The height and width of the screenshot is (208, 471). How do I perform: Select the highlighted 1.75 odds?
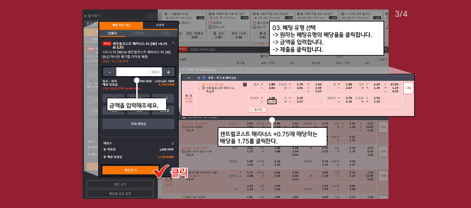[272, 102]
